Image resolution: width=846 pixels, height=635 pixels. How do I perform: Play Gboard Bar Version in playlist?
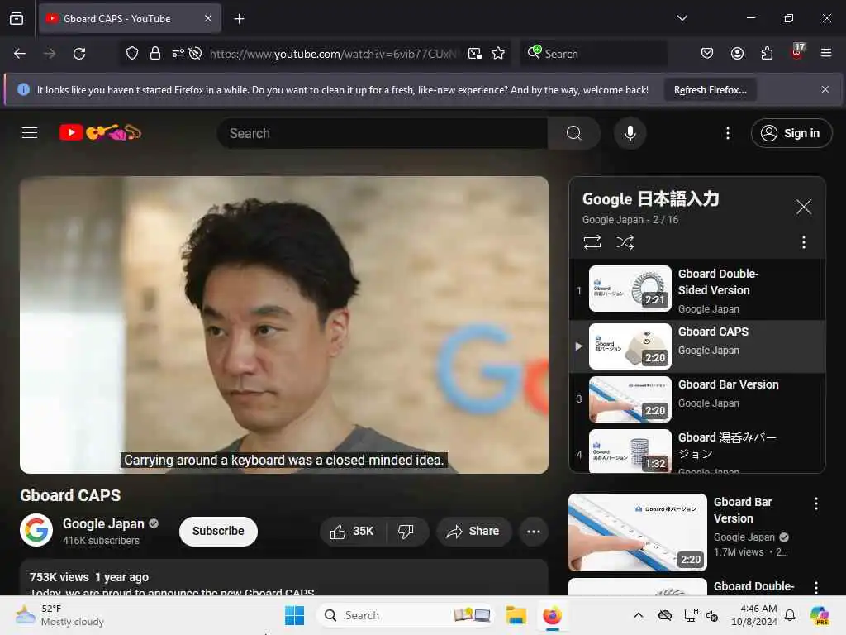697,399
